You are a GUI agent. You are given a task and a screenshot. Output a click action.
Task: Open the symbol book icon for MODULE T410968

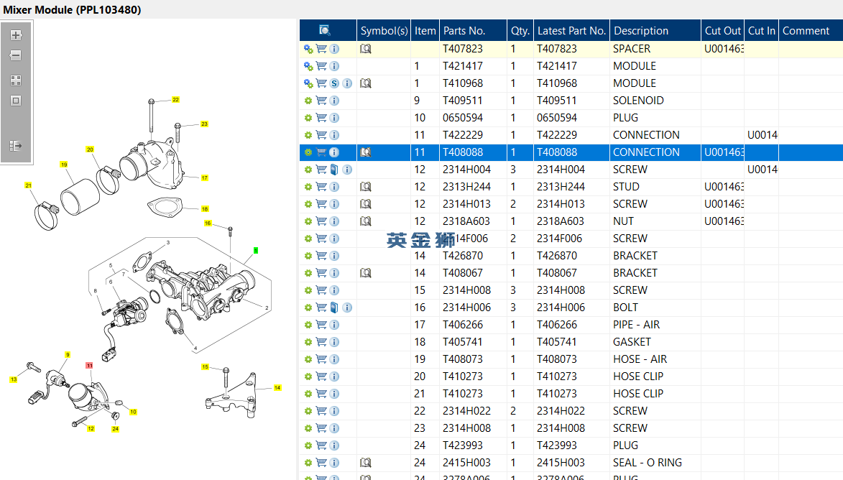click(x=366, y=83)
